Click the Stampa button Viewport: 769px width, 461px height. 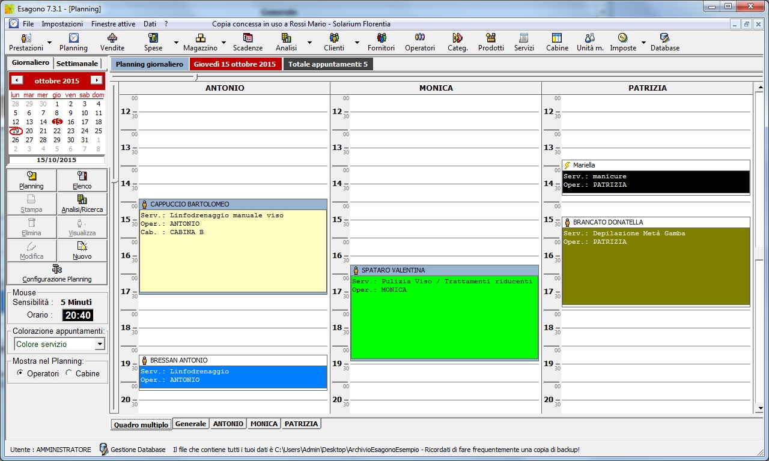point(32,203)
